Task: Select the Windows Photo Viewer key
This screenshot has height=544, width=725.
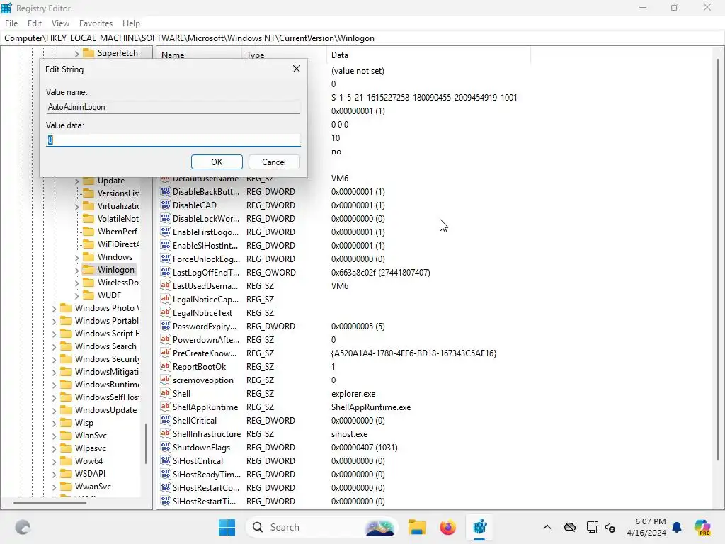Action: 108,308
